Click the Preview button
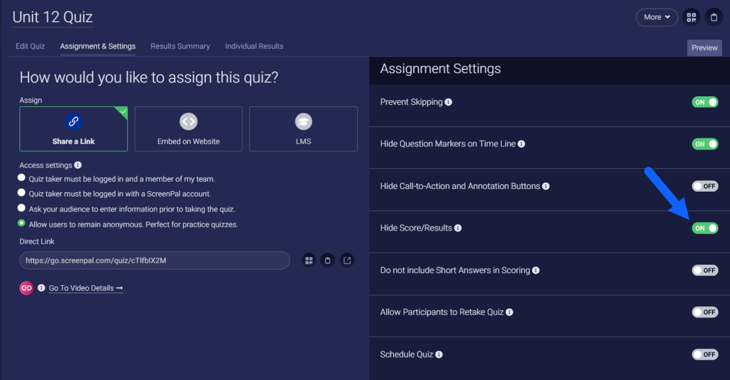Viewport: 730px width, 380px height. (704, 48)
